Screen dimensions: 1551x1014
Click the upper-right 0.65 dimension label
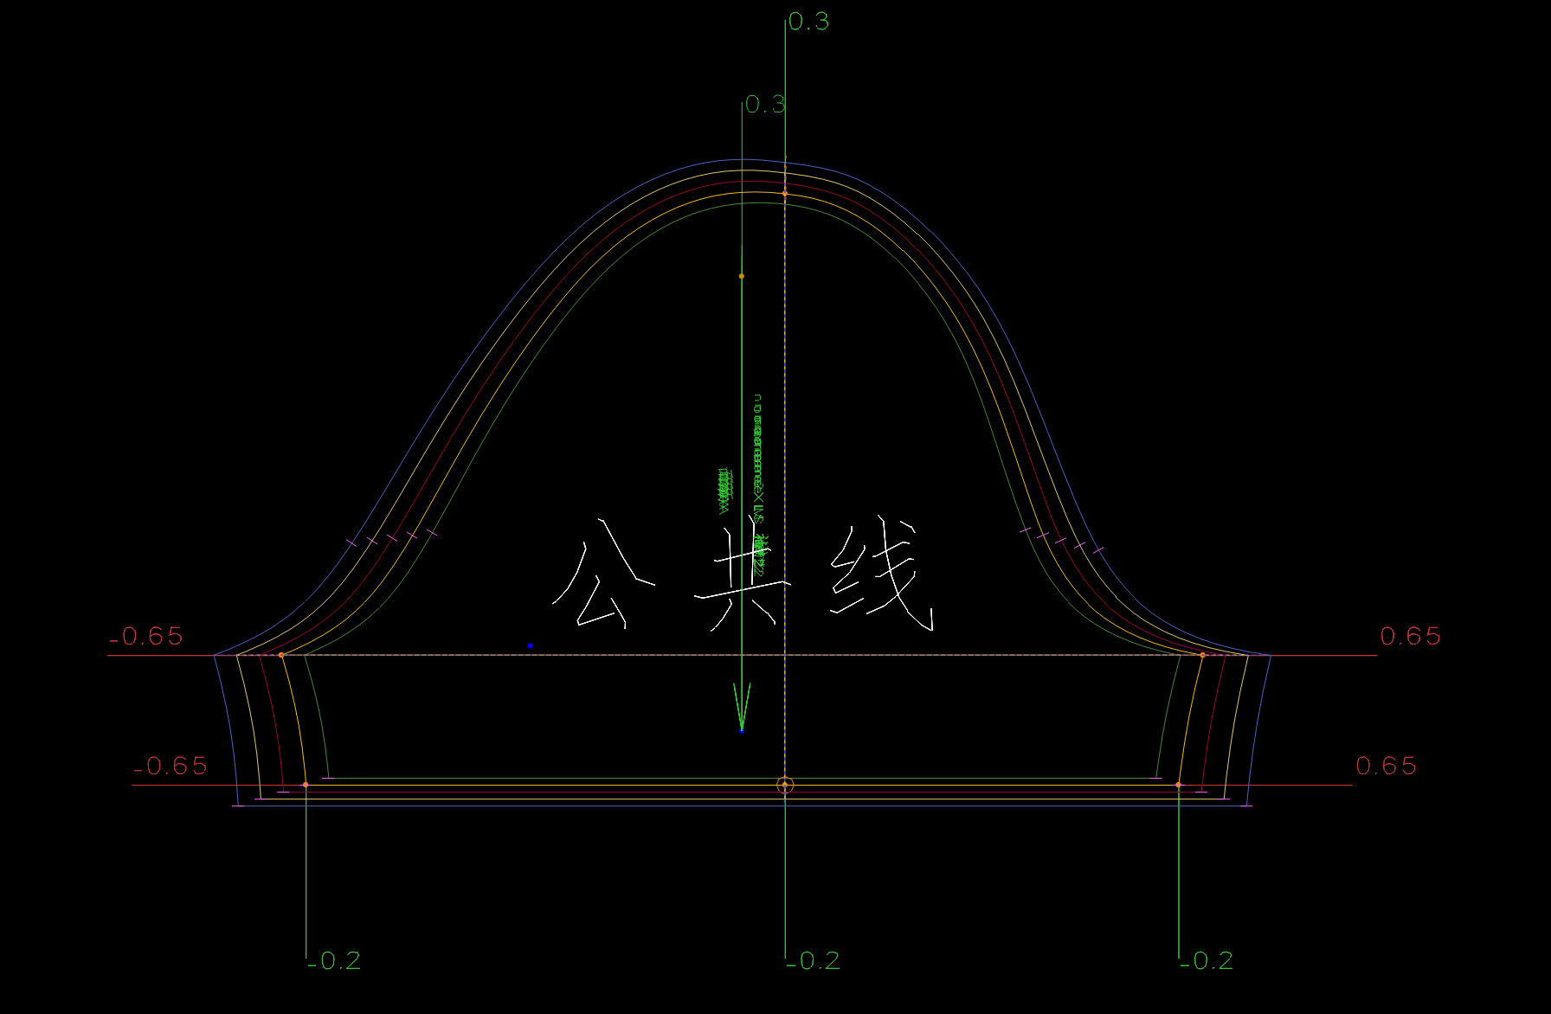point(1410,637)
